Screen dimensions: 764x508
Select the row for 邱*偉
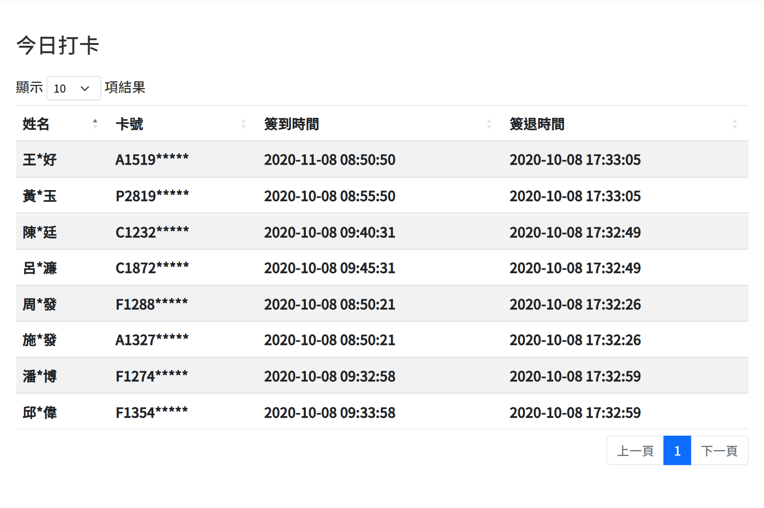(x=40, y=413)
